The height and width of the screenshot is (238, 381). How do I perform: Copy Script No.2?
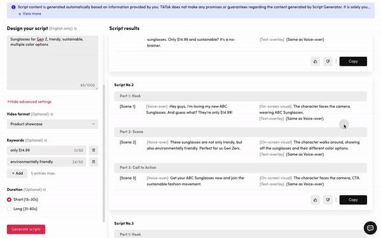point(353,200)
